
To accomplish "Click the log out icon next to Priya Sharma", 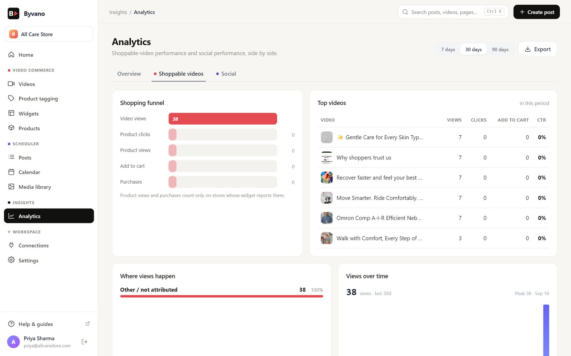I will click(85, 342).
